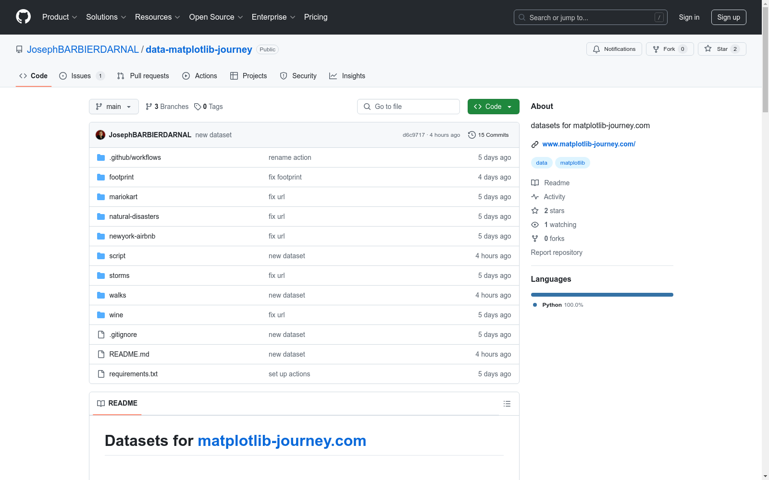The height and width of the screenshot is (480, 769).
Task: Click the newyork-airbnb folder icon
Action: 101,236
